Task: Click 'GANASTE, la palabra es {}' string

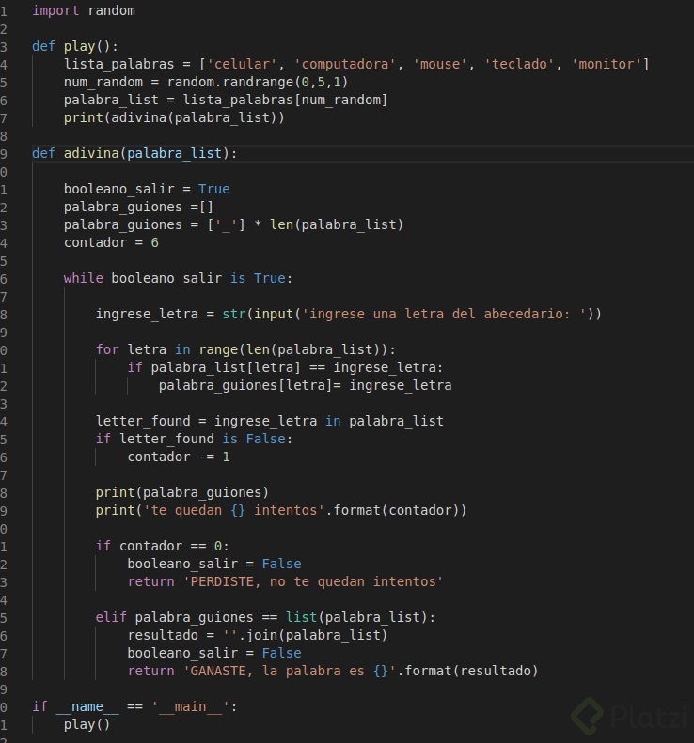Action: (x=290, y=671)
